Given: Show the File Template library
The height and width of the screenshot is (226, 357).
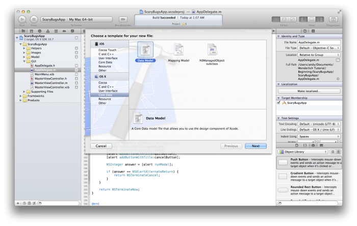Looking at the screenshot, I should 297,146.
